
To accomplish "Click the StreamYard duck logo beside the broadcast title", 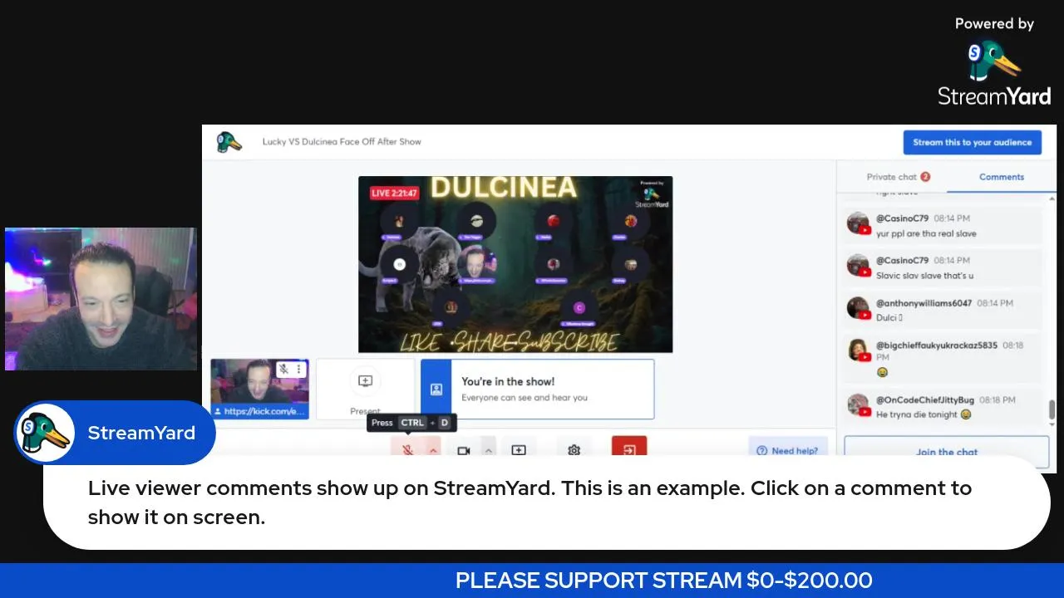I will tap(229, 142).
